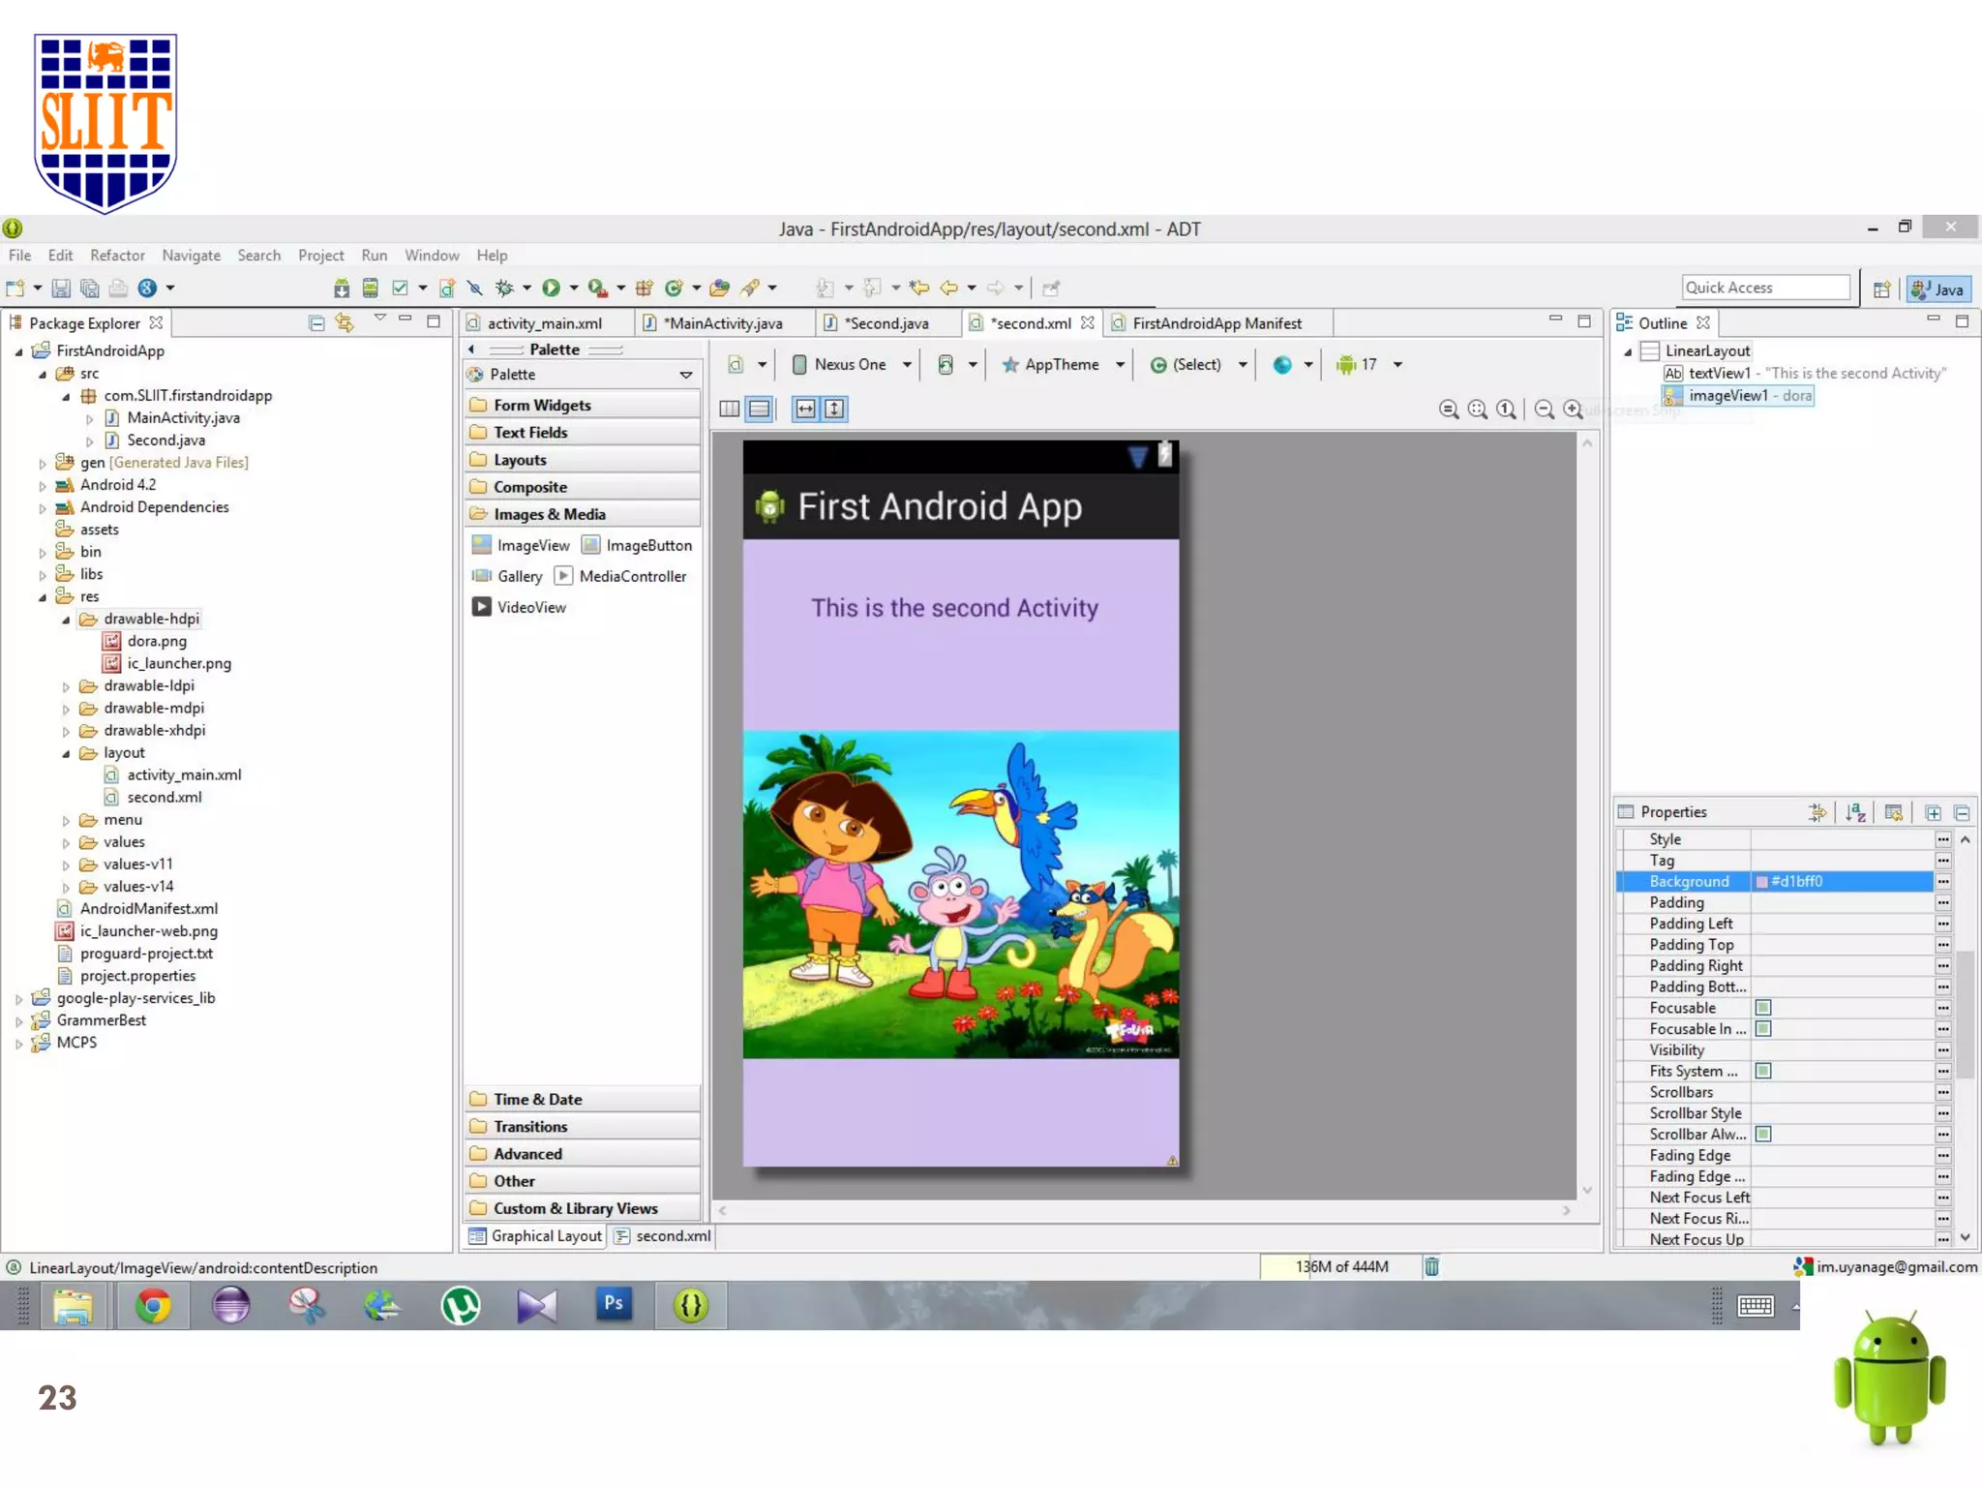
Task: Toggle the Scrollbar Always checkbox
Action: 1763,1134
